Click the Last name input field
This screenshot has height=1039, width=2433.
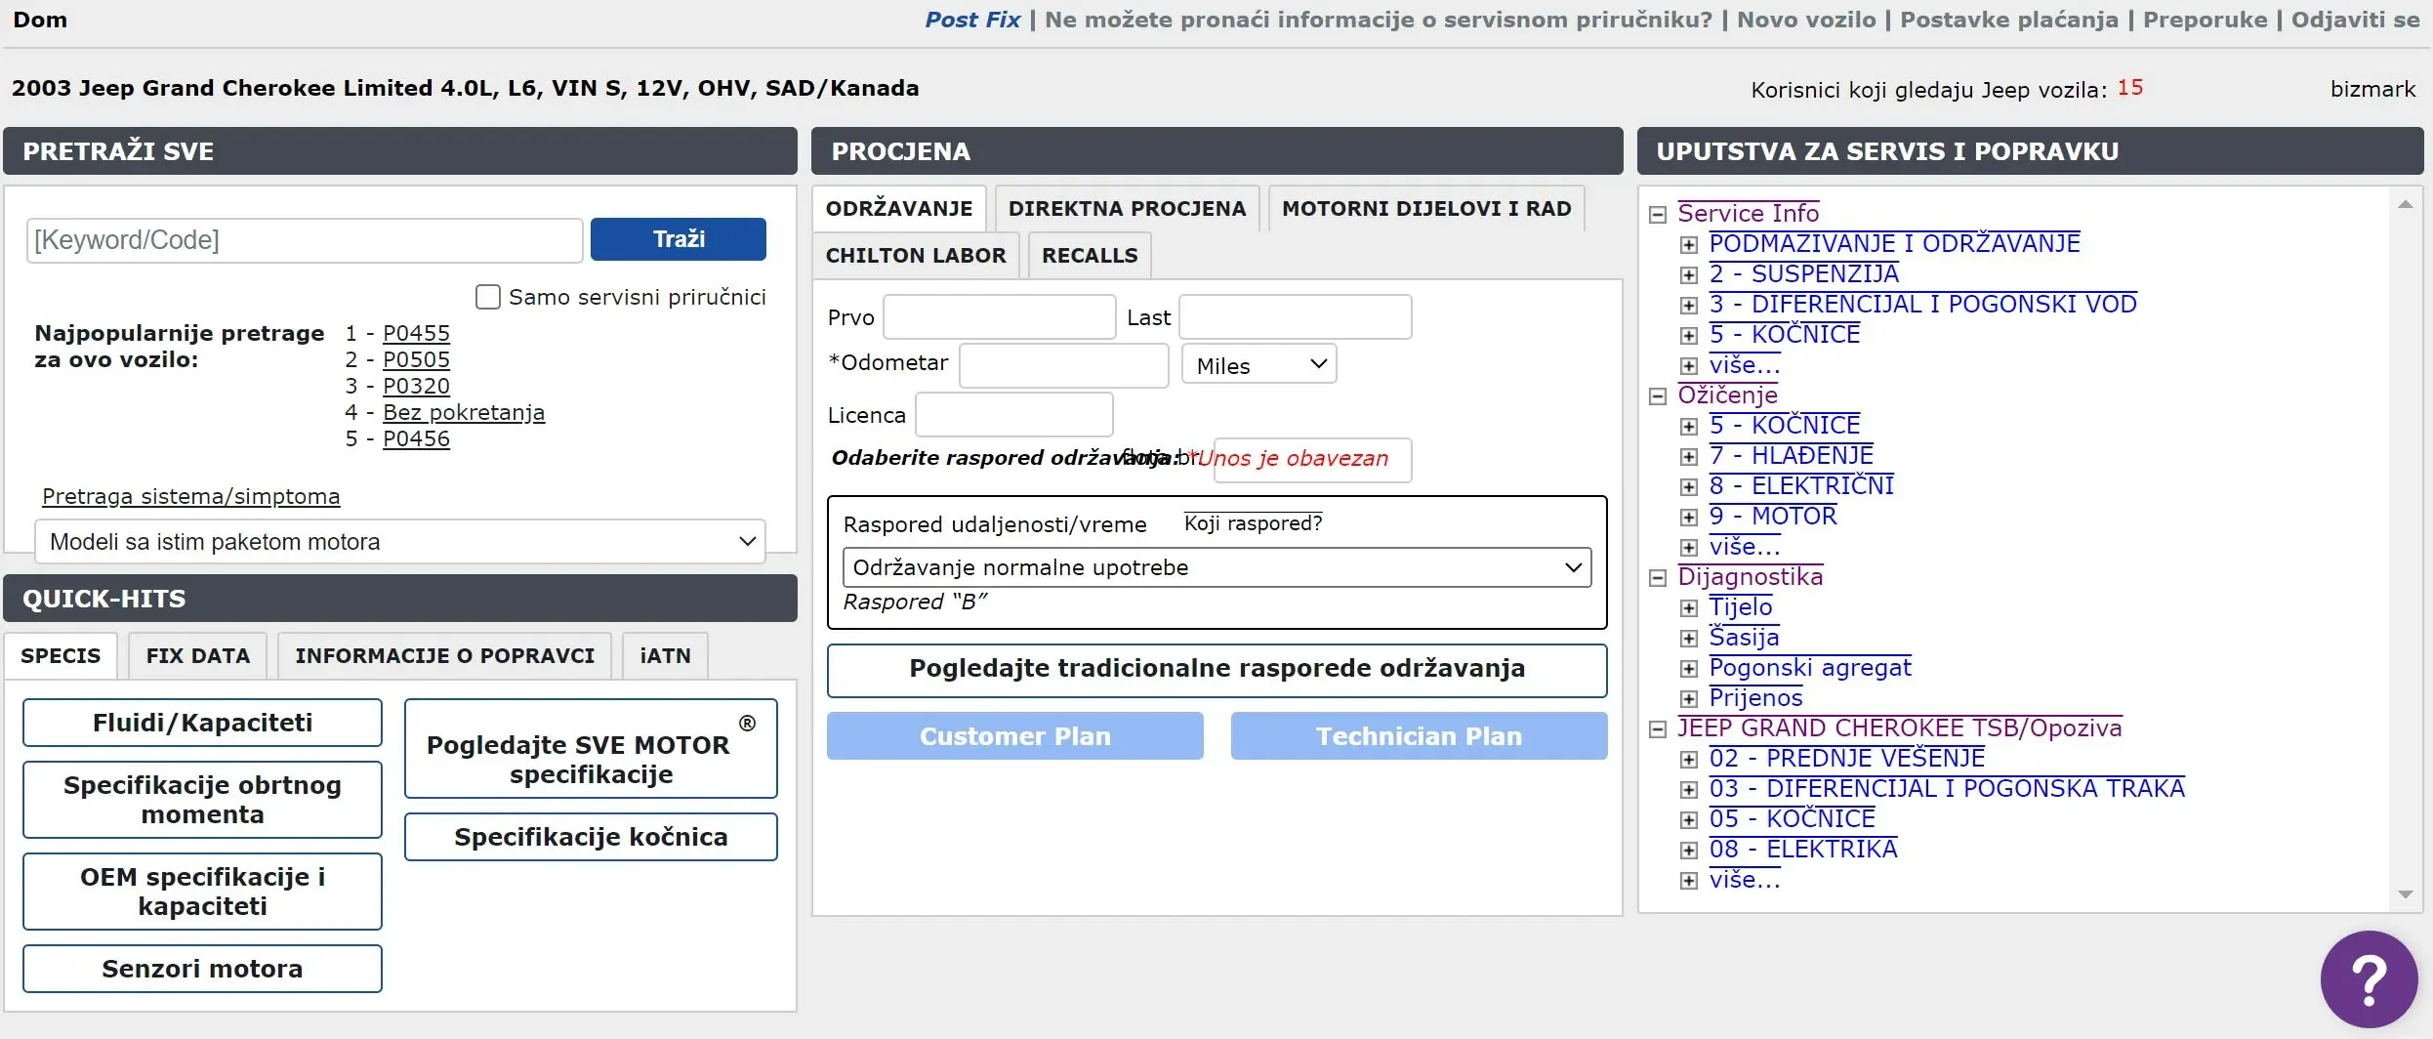pyautogui.click(x=1295, y=317)
